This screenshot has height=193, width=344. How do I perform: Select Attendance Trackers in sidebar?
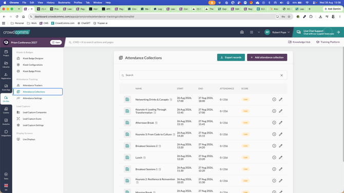[32, 85]
